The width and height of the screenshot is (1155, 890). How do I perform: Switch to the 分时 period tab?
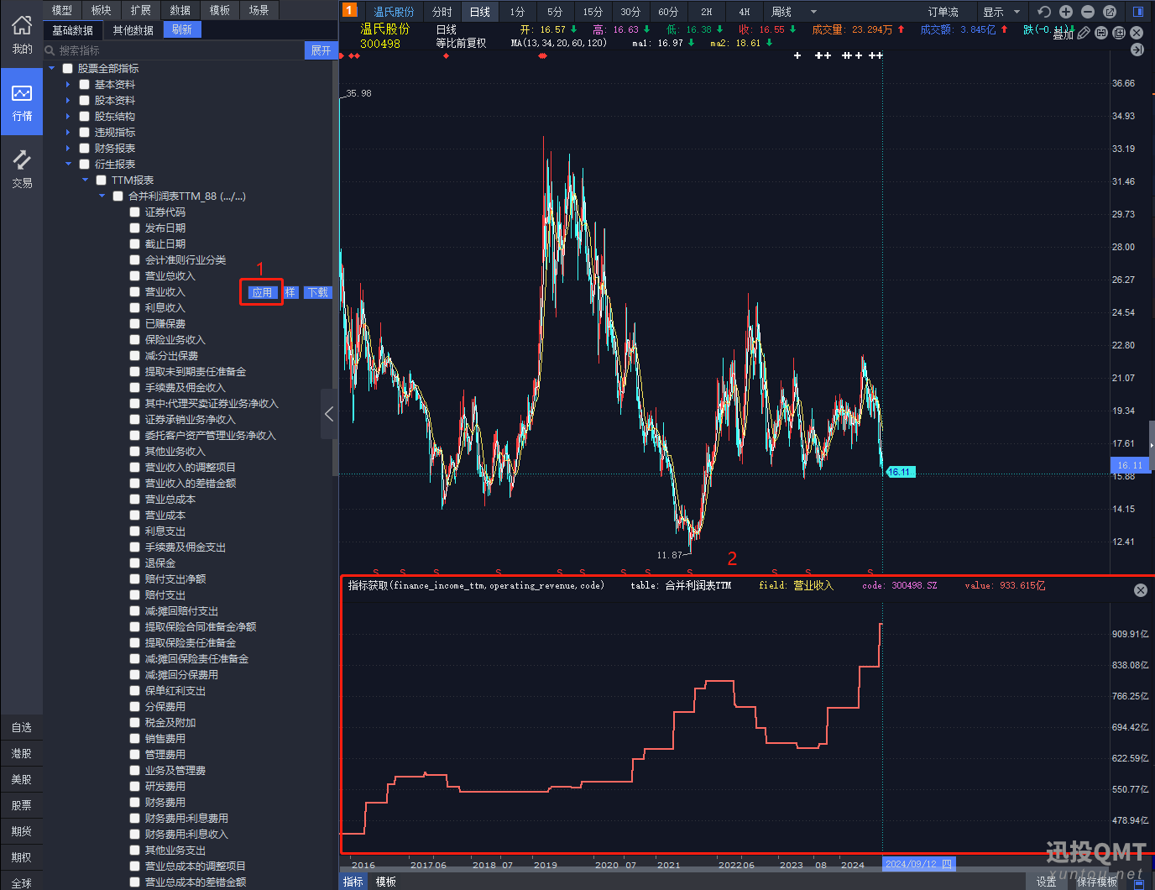[x=442, y=12]
